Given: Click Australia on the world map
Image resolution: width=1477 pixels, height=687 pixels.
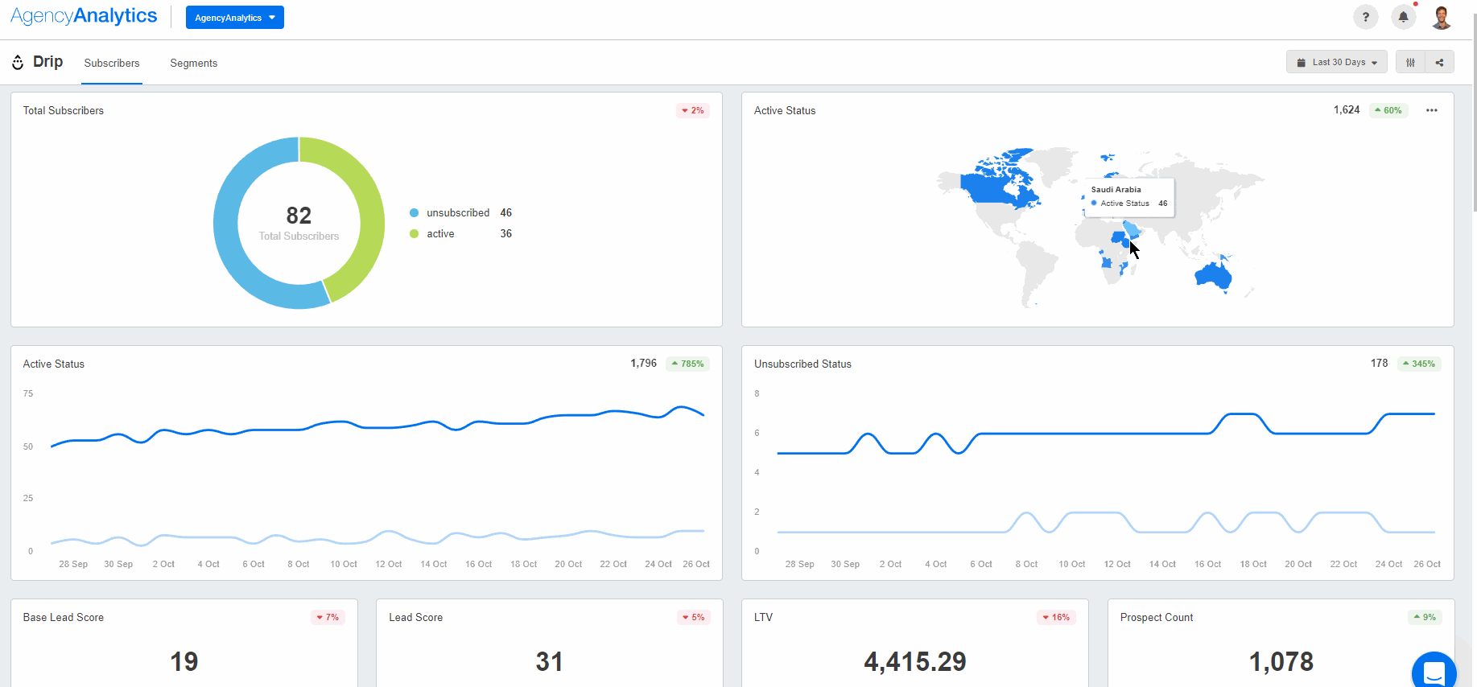Looking at the screenshot, I should [1212, 275].
